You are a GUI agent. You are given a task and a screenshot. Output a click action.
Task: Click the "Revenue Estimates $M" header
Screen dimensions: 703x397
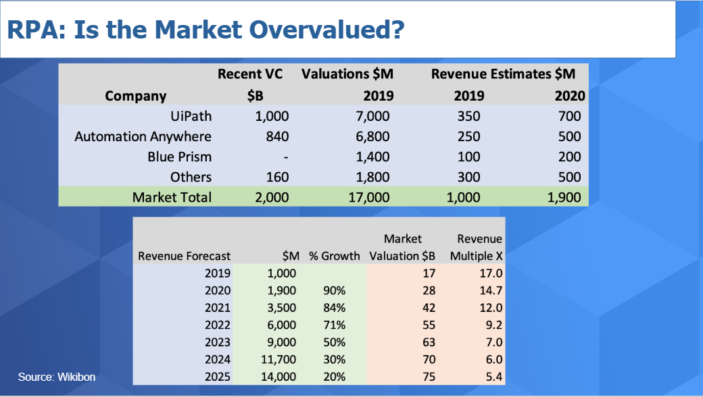[503, 74]
